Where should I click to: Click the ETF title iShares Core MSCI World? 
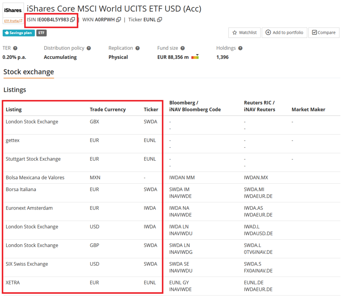[x=114, y=9]
